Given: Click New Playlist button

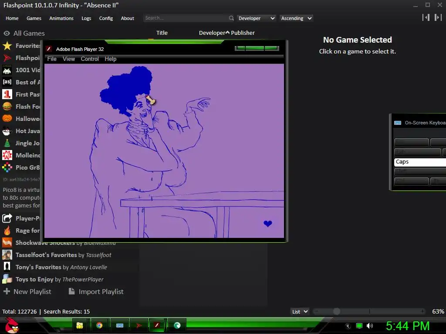Looking at the screenshot, I should (27, 292).
